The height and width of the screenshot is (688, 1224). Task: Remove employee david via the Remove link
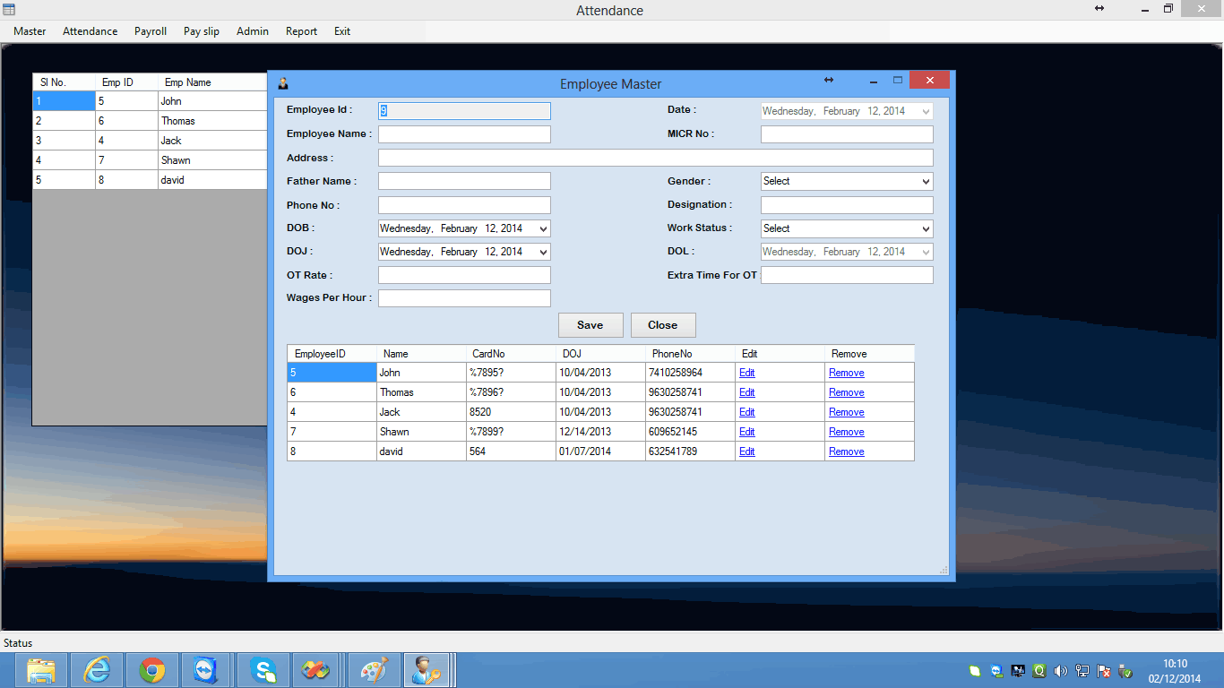(x=846, y=451)
